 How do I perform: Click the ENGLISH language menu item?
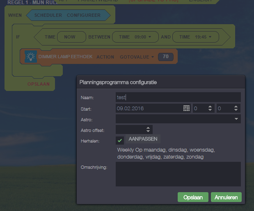200,1
